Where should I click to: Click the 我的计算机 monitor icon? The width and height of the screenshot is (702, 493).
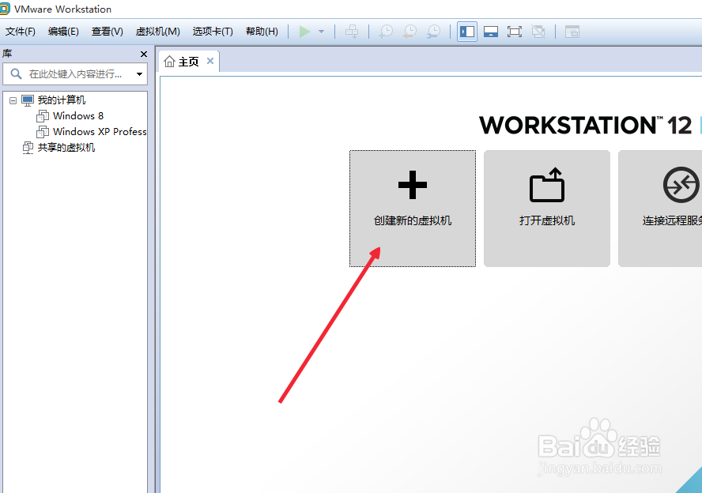click(x=28, y=100)
